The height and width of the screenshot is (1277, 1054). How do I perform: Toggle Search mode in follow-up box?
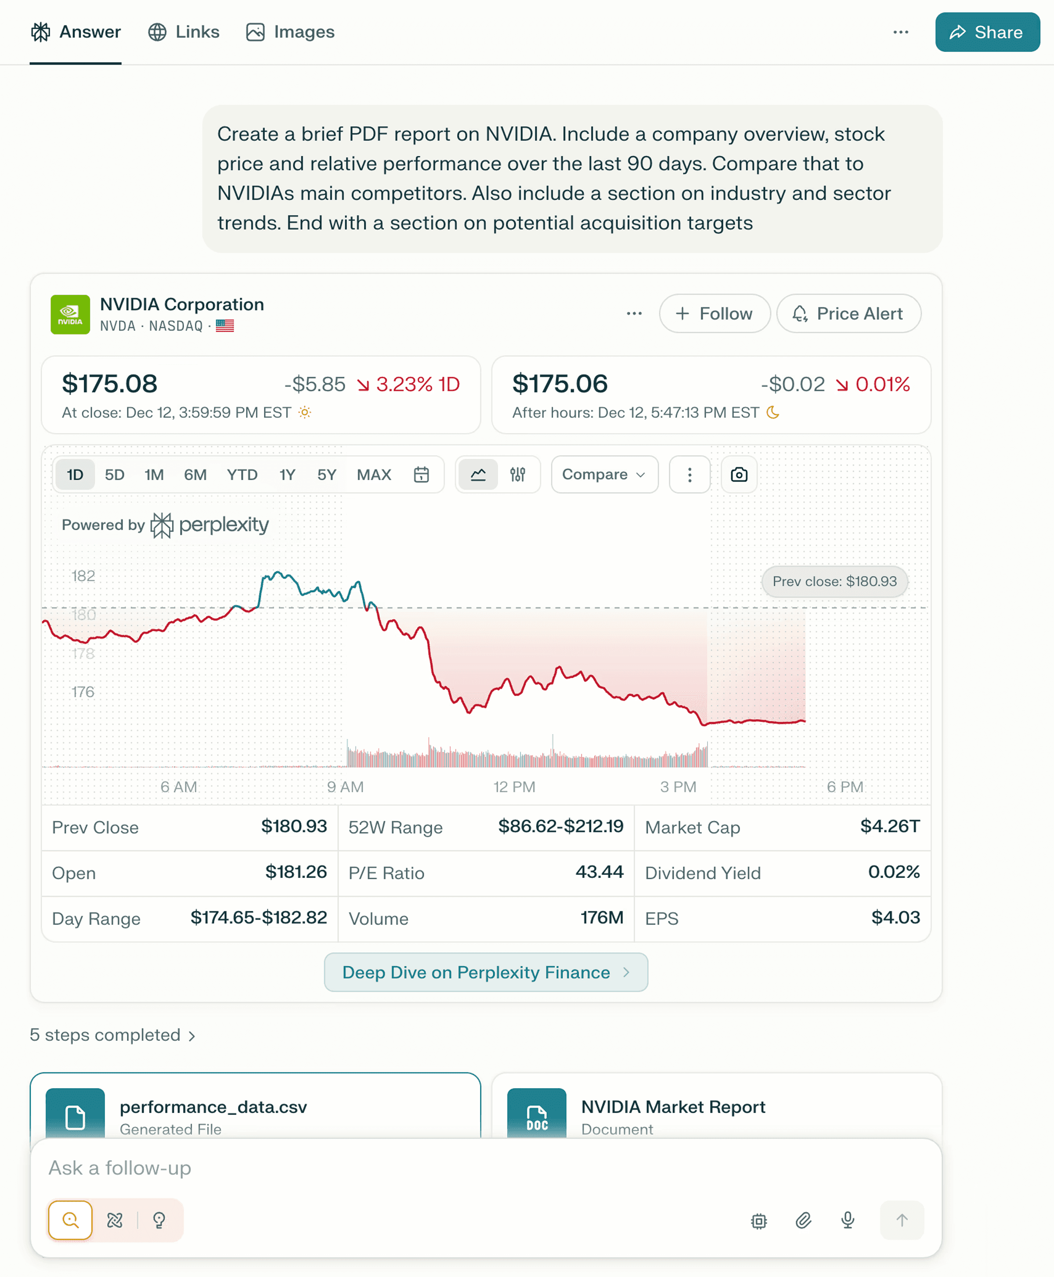point(70,1220)
